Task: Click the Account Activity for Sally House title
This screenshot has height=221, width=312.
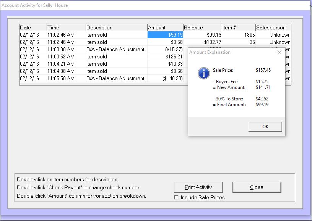Action: [35, 5]
